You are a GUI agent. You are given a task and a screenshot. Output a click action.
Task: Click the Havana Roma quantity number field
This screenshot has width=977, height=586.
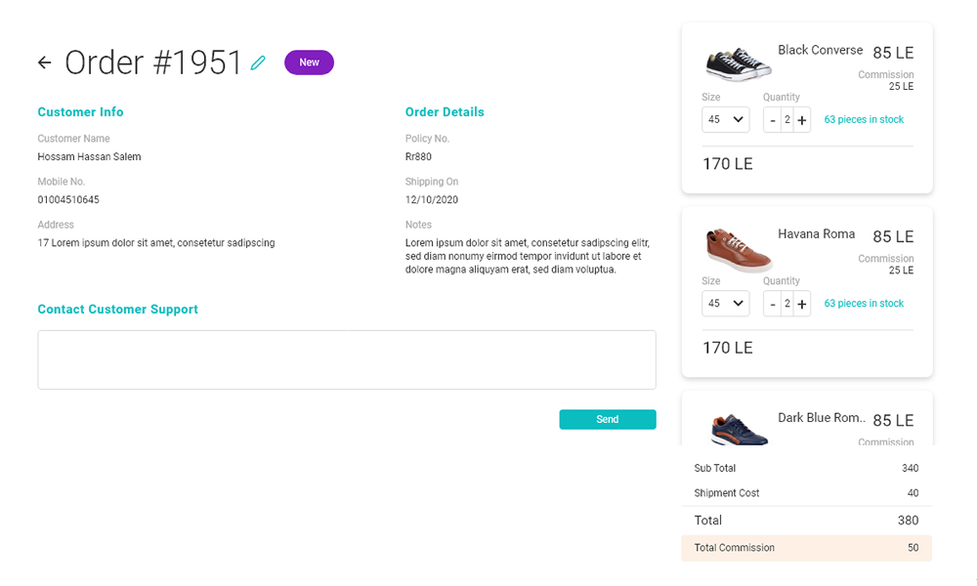[786, 304]
